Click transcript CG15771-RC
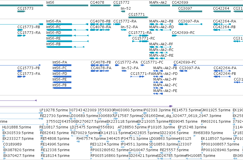This screenshot has width=243, height=160. pos(140,41)
